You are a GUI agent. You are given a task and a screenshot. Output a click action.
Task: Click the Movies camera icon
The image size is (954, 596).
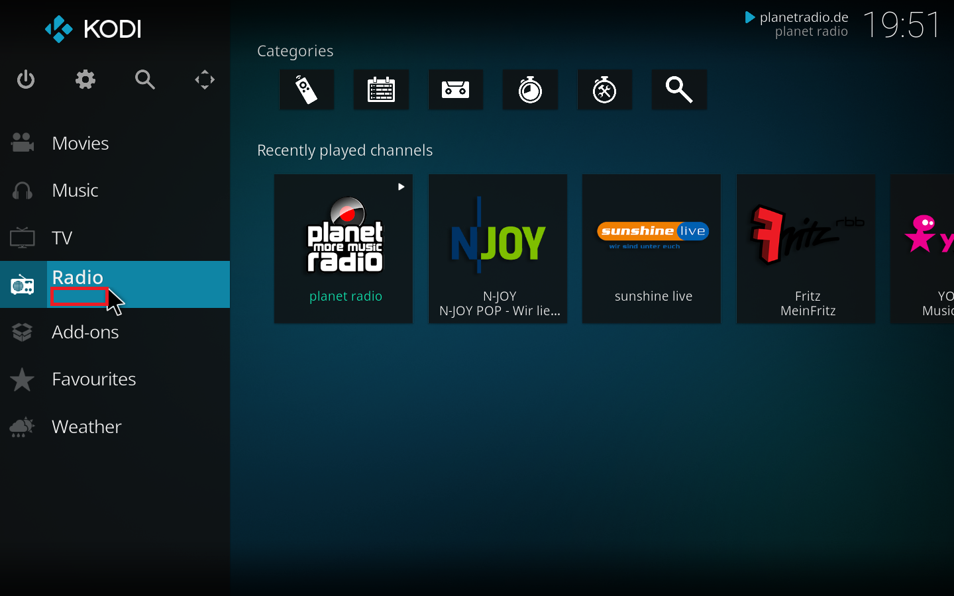(23, 142)
